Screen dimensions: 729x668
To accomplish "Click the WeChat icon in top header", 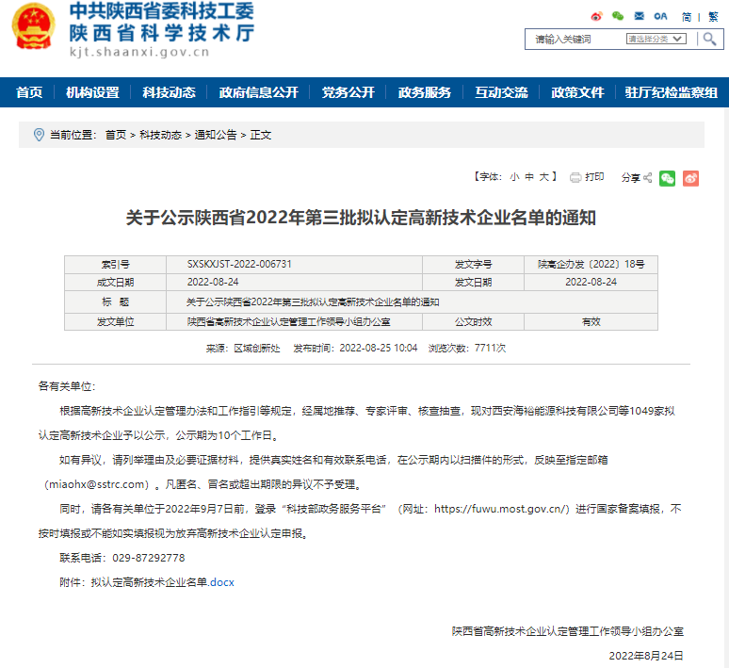I will click(x=618, y=16).
